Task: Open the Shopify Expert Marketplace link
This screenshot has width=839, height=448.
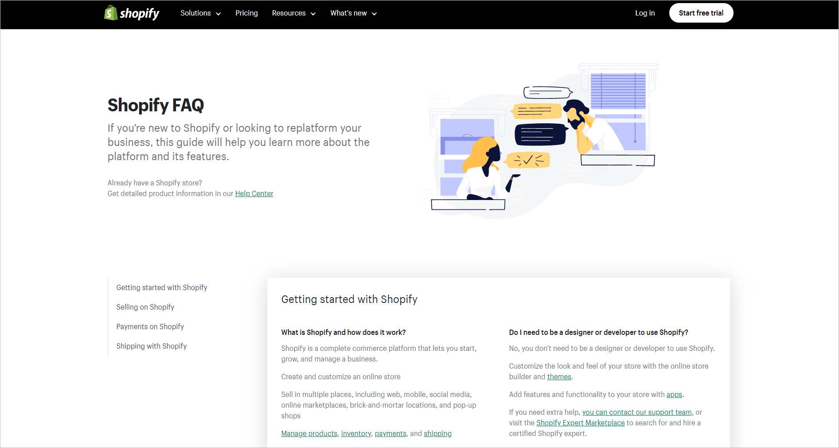Action: 581,423
